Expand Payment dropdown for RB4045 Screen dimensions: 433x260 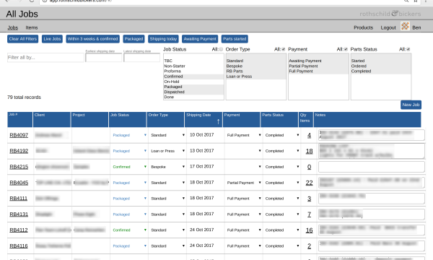pos(244,183)
